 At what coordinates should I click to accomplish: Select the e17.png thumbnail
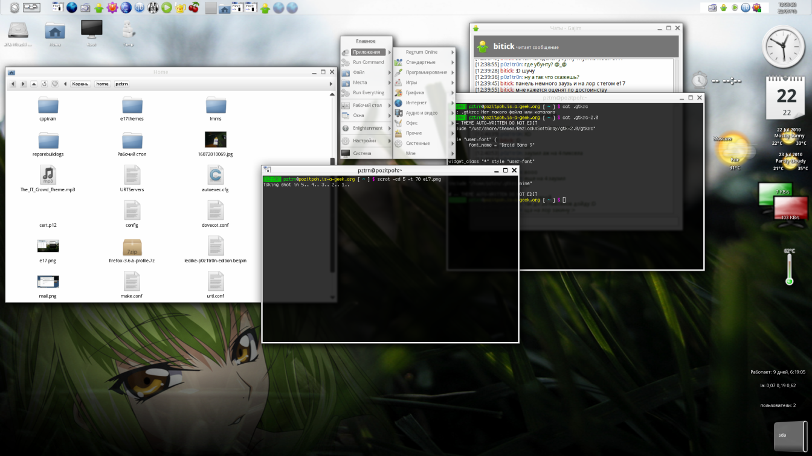point(48,250)
